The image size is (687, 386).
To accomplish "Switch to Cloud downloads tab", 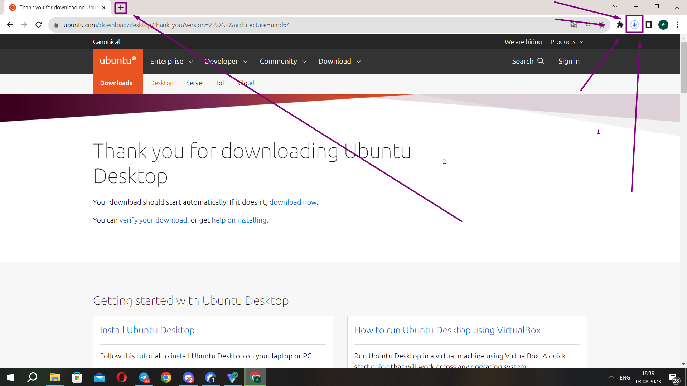I will (x=246, y=83).
